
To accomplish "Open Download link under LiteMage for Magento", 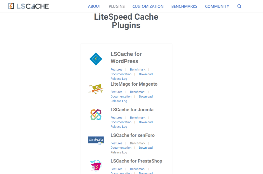I will [146, 97].
